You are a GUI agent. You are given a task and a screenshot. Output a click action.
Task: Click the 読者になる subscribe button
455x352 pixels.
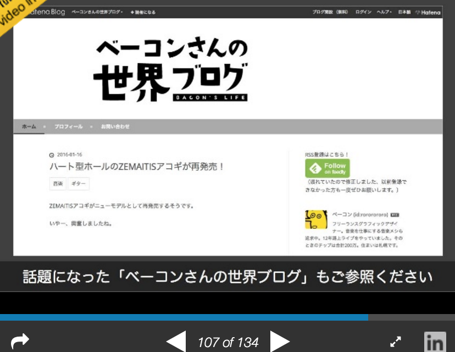[x=143, y=12]
